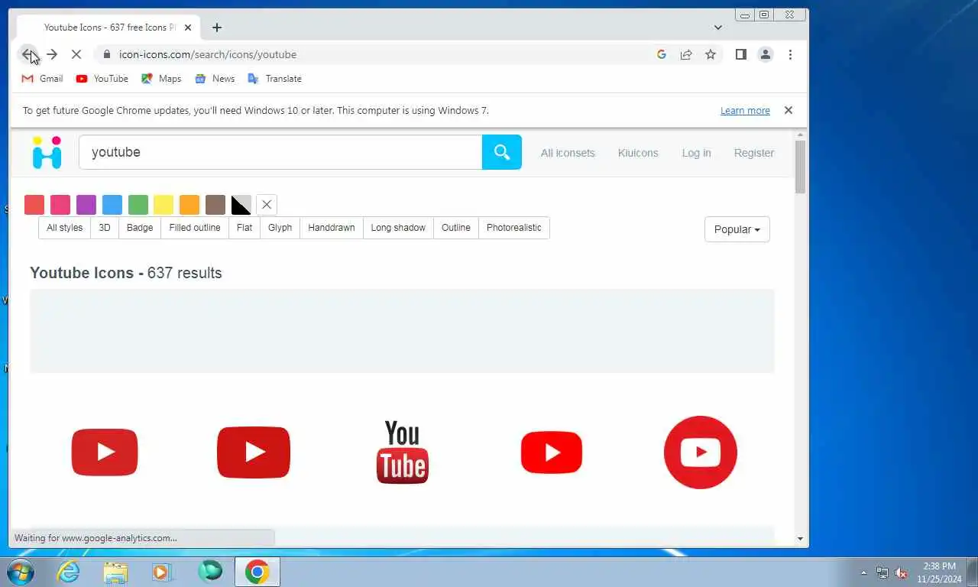Viewport: 978px width, 587px height.
Task: Open Maps bookmark
Action: coord(161,79)
